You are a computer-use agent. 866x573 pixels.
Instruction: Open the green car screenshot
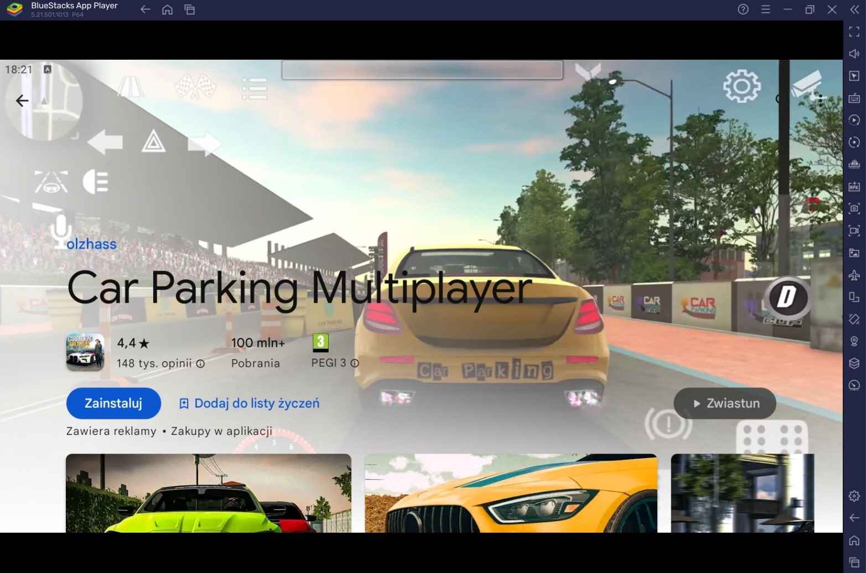(209, 493)
